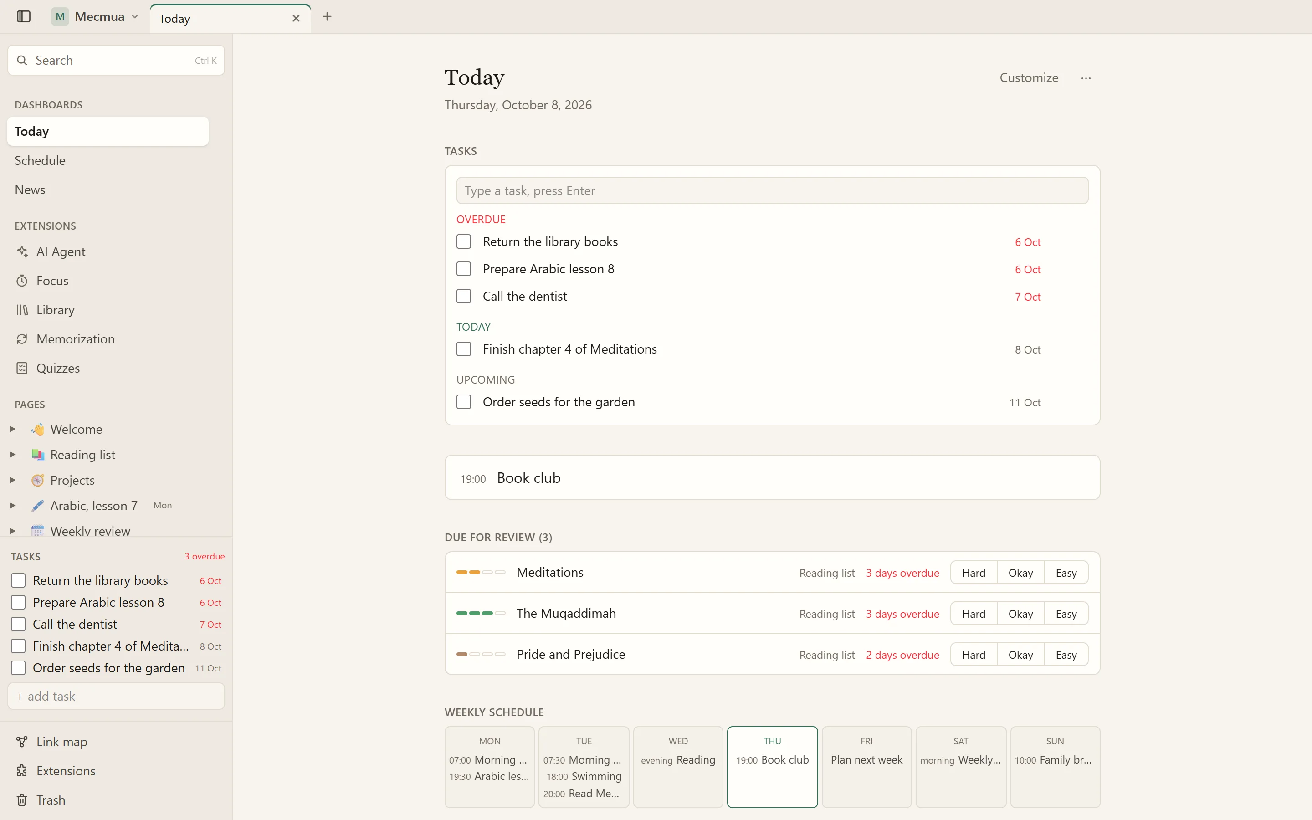Expand the Arabic, lesson 7 page tree

click(12, 506)
